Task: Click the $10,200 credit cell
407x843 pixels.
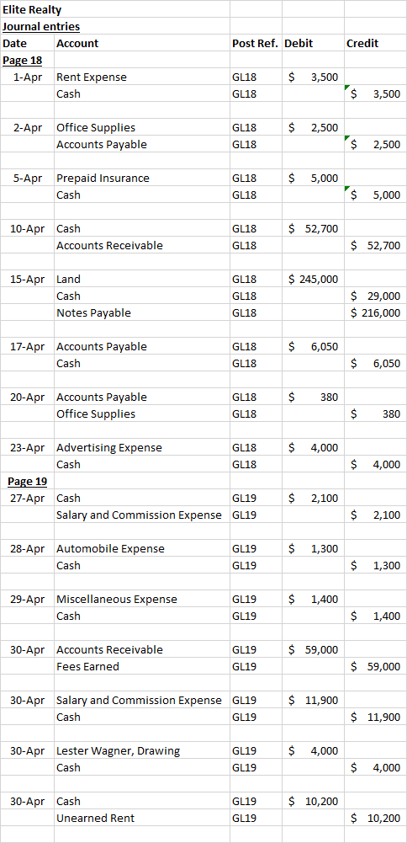Action: 375,819
